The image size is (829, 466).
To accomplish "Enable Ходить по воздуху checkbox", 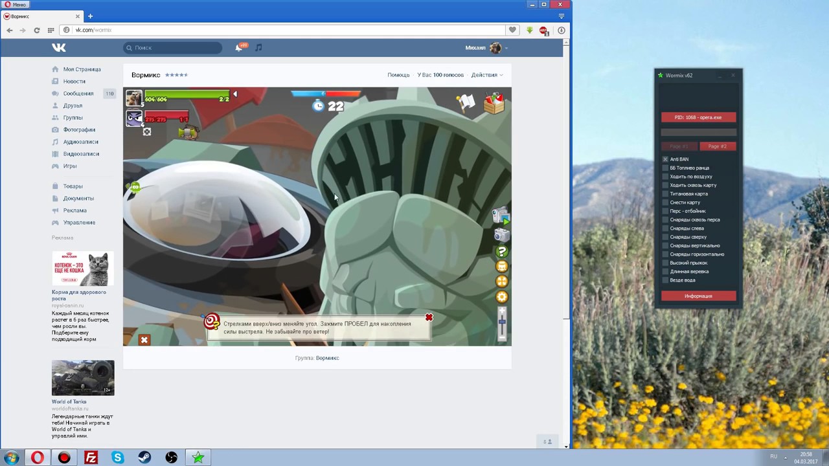I will [x=665, y=176].
